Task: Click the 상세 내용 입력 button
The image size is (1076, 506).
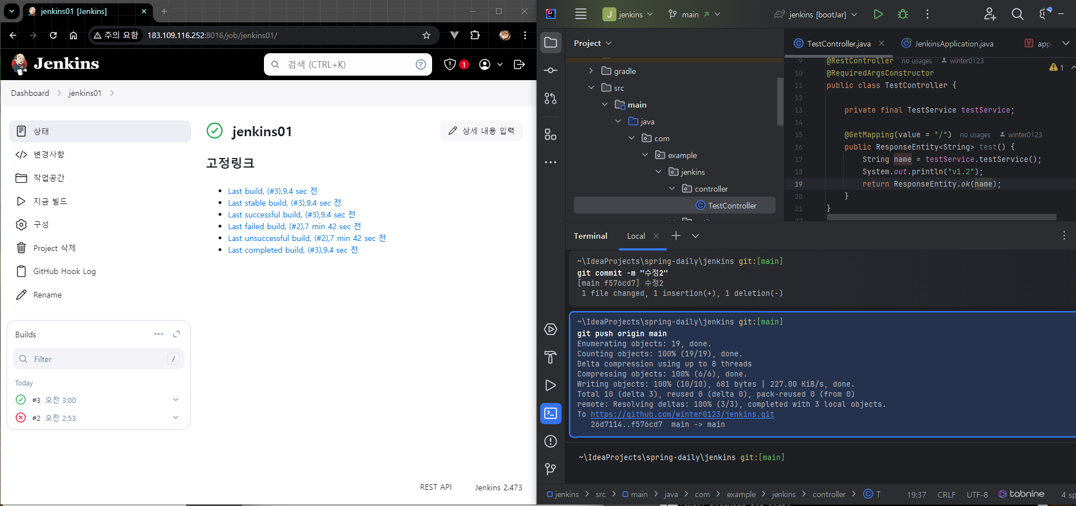Action: (x=481, y=131)
